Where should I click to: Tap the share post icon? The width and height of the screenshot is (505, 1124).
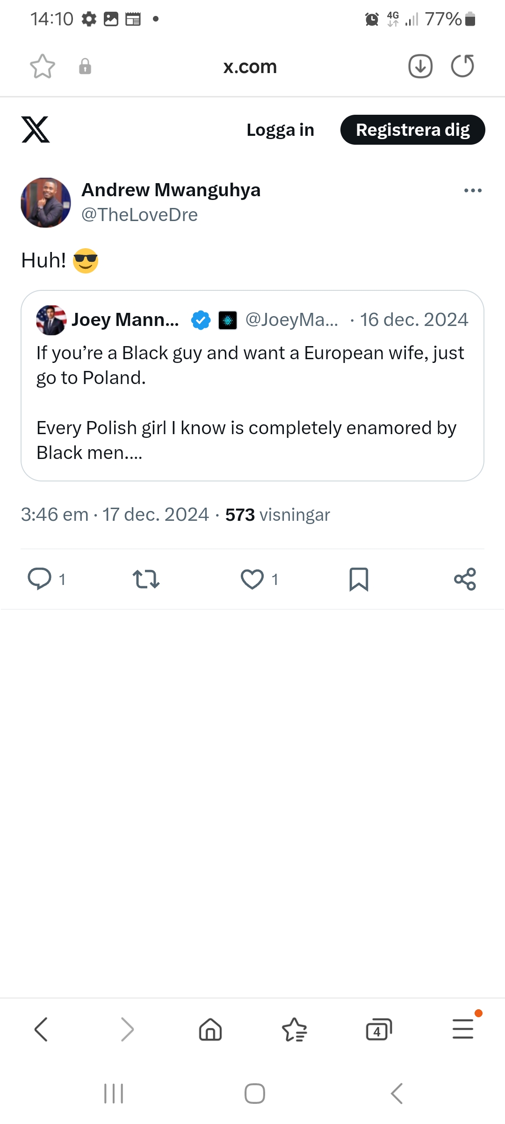[465, 579]
